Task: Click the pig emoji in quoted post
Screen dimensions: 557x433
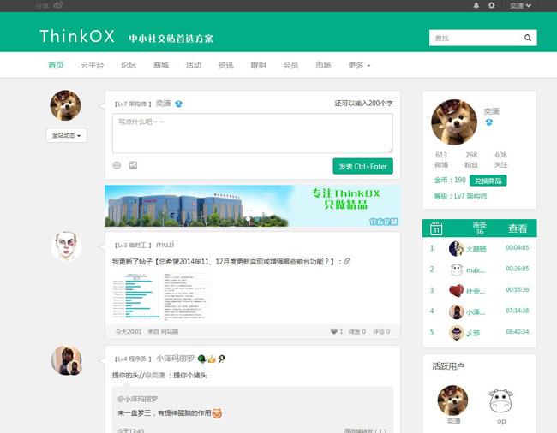Action: tap(217, 413)
